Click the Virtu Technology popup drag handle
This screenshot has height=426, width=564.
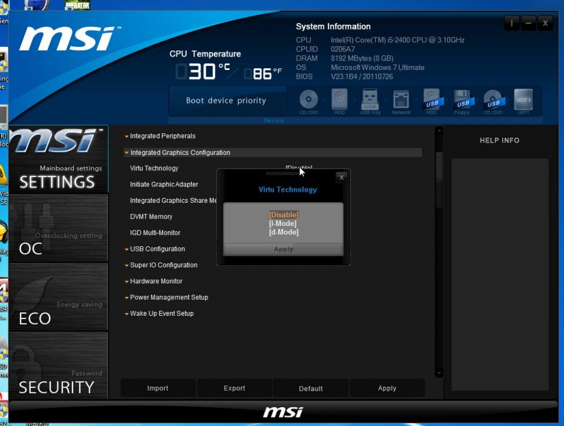(283, 174)
